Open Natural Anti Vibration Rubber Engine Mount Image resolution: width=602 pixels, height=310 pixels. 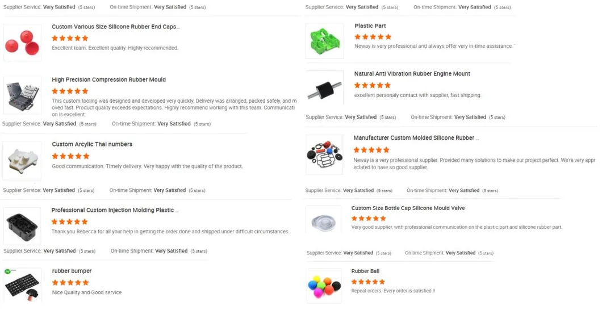point(412,74)
